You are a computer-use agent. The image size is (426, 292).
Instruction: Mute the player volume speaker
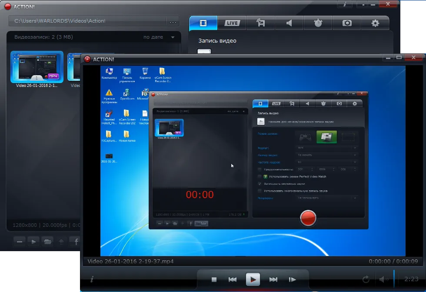[x=383, y=279]
